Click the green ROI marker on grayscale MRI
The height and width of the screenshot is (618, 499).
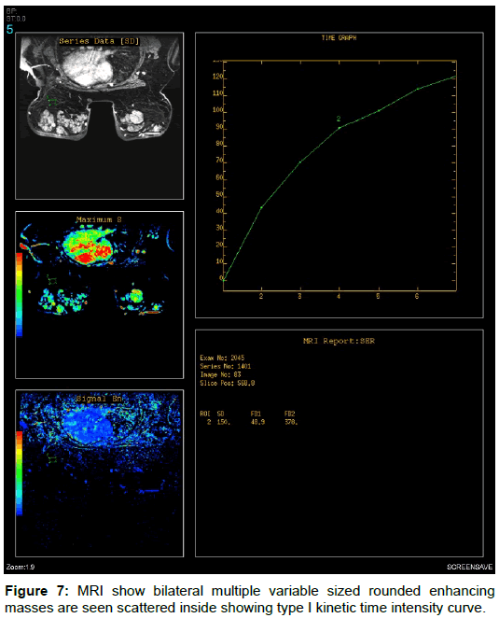point(52,102)
